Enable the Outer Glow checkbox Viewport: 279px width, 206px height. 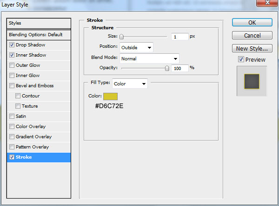click(12, 65)
